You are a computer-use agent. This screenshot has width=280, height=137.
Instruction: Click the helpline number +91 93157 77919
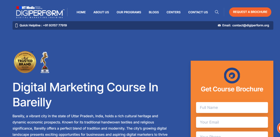pyautogui.click(x=55, y=25)
